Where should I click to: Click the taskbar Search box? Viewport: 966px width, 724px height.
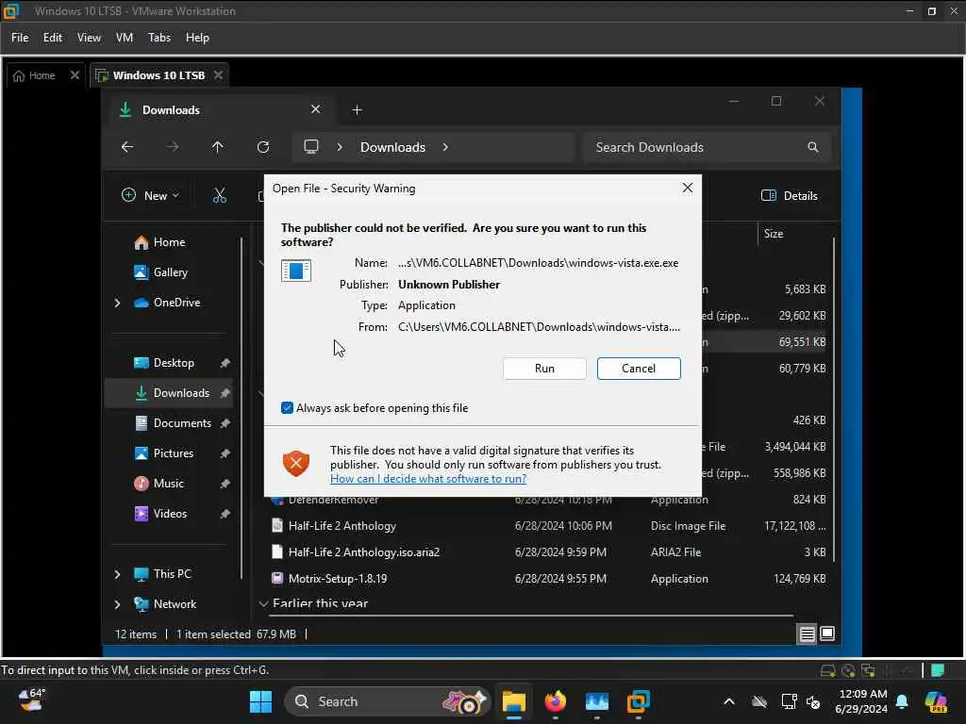click(387, 701)
